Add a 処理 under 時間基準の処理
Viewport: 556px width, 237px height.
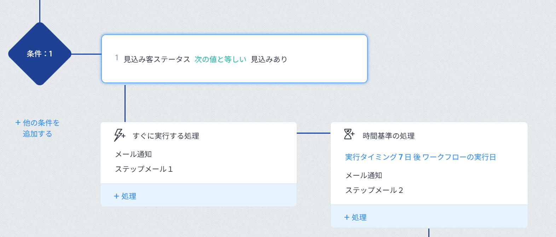pyautogui.click(x=355, y=217)
